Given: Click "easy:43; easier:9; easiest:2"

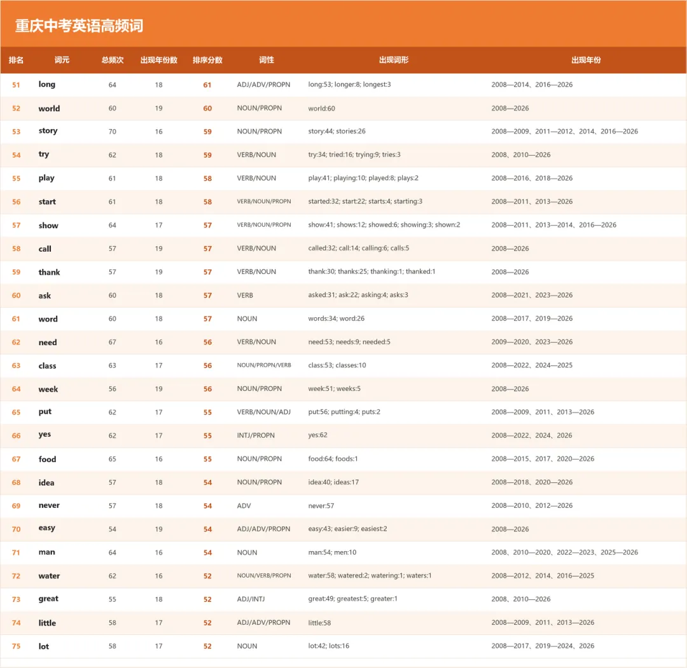Looking at the screenshot, I should click(348, 529).
